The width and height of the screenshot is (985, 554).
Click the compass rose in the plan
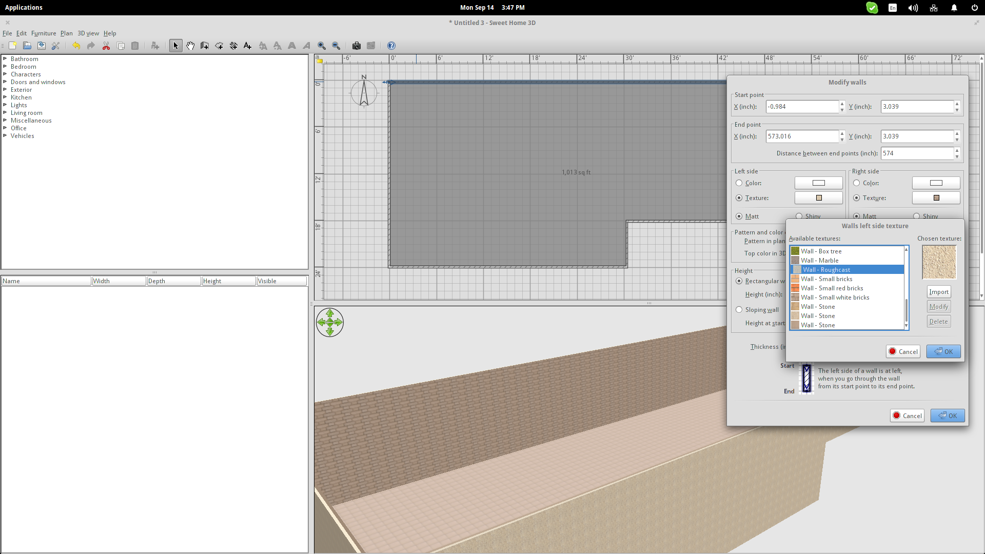(364, 92)
